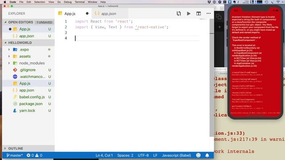Open App.js in the HELLOWORLD tree
Viewport: 285px width, 160px height.
[28, 84]
